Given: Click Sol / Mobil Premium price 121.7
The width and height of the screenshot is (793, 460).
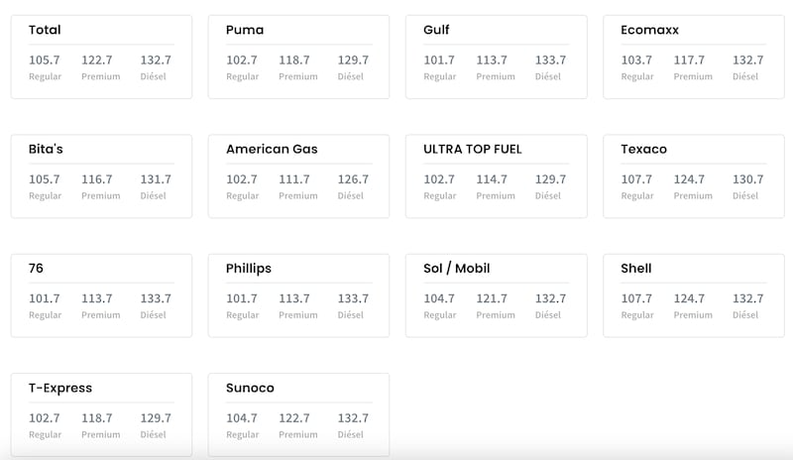Looking at the screenshot, I should click(x=495, y=298).
